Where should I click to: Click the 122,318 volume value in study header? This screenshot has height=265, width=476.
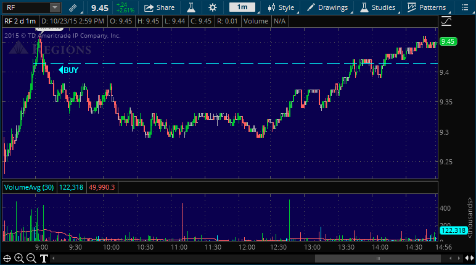[72, 187]
